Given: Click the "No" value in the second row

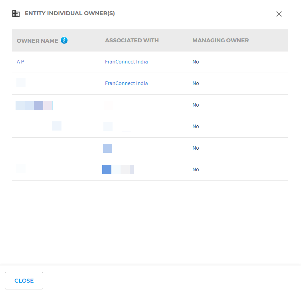Looking at the screenshot, I should [196, 83].
